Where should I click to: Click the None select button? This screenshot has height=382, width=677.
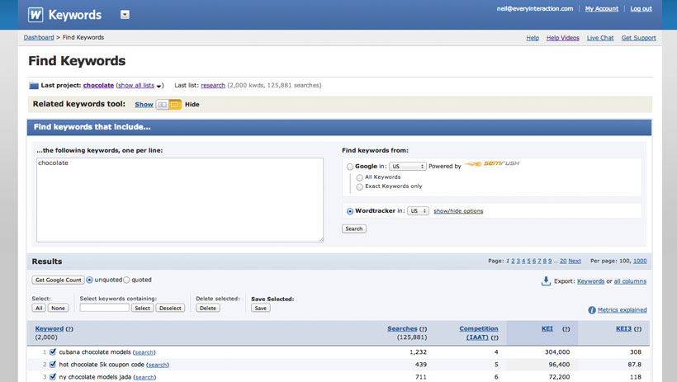point(59,309)
